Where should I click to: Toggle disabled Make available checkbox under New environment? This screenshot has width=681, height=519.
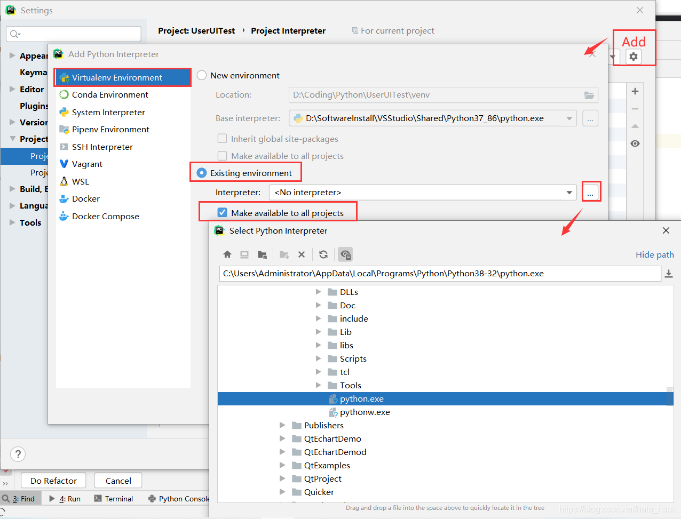click(223, 156)
